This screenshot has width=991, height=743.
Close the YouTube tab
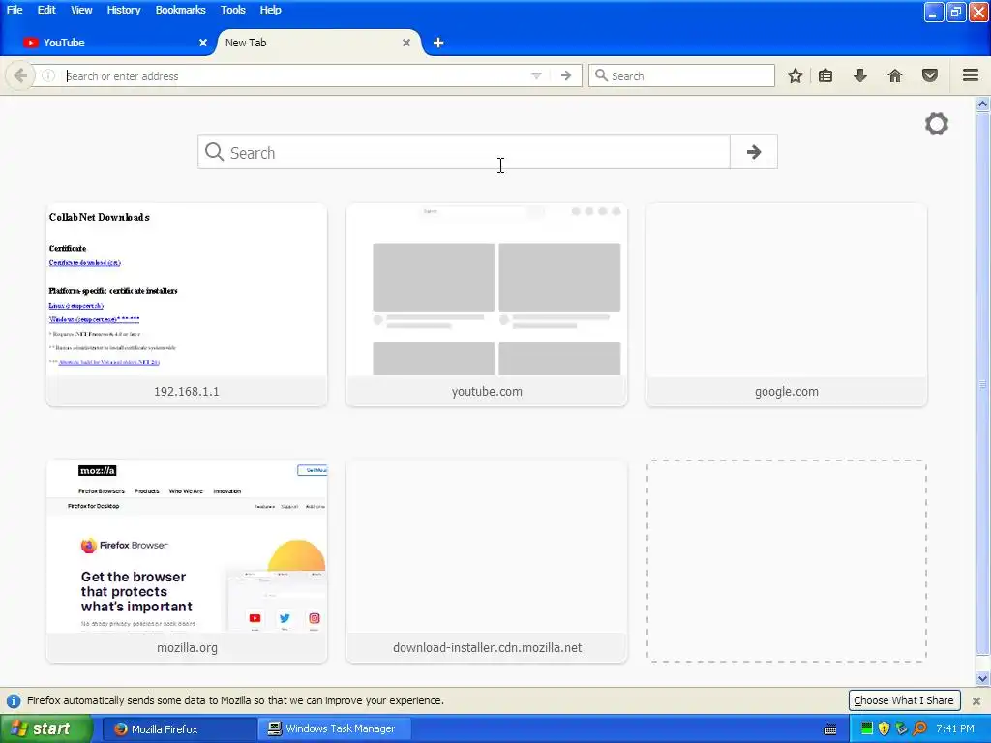click(x=203, y=43)
